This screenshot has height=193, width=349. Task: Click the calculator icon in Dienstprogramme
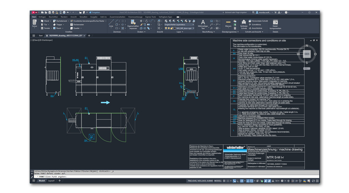tap(235, 28)
